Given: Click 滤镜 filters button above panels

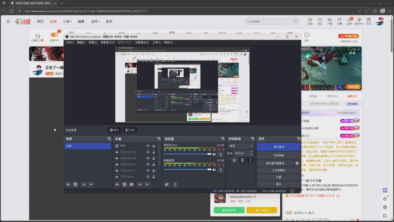Looking at the screenshot, I should [130, 130].
